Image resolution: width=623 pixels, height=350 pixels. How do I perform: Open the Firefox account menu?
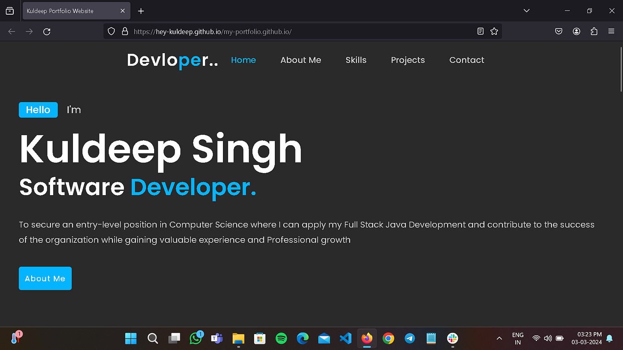[576, 31]
